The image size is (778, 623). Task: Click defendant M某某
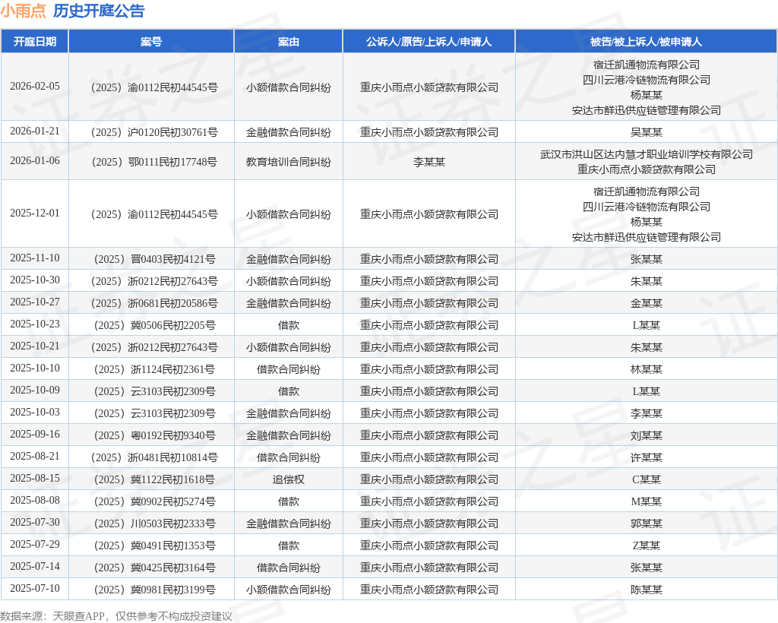646,501
